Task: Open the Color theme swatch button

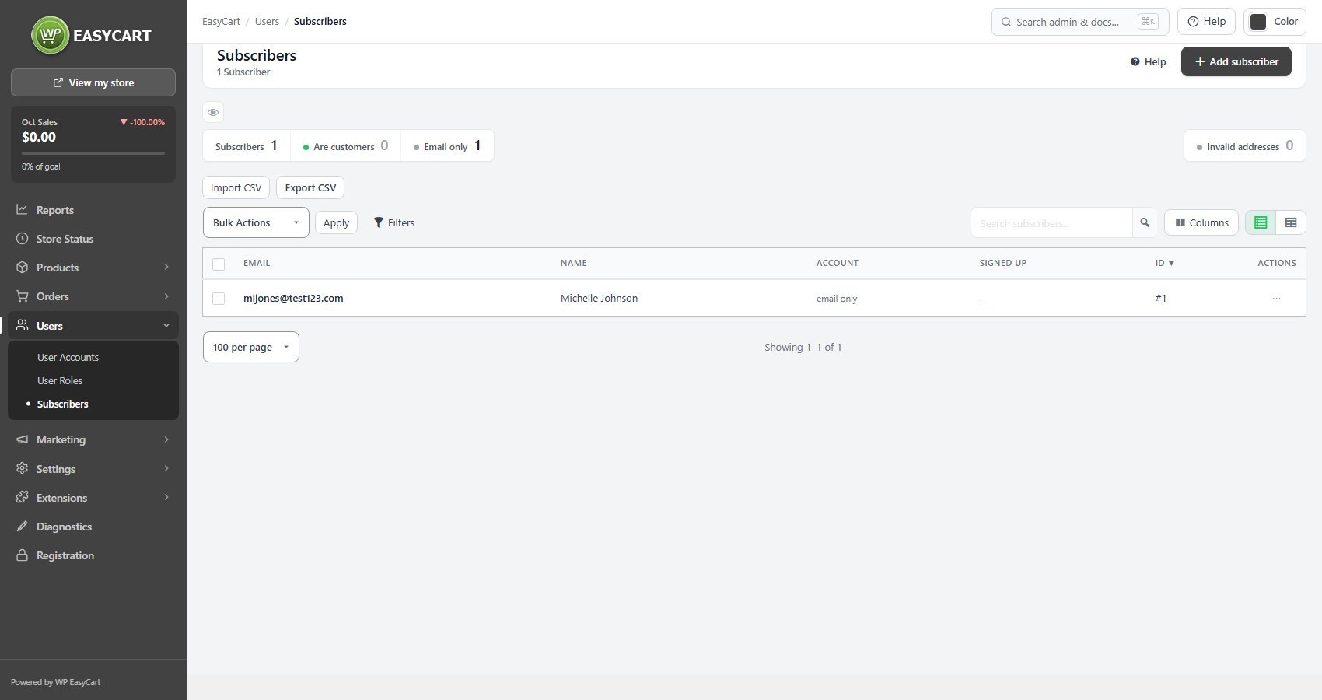Action: point(1275,22)
